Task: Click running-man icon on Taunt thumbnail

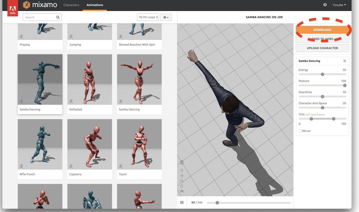Action: [121, 166]
